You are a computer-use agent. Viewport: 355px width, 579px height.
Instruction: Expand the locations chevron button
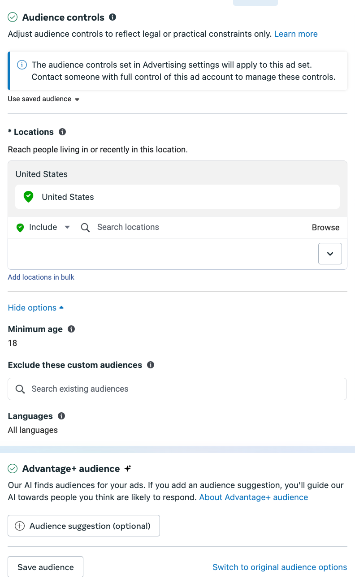[x=330, y=254]
